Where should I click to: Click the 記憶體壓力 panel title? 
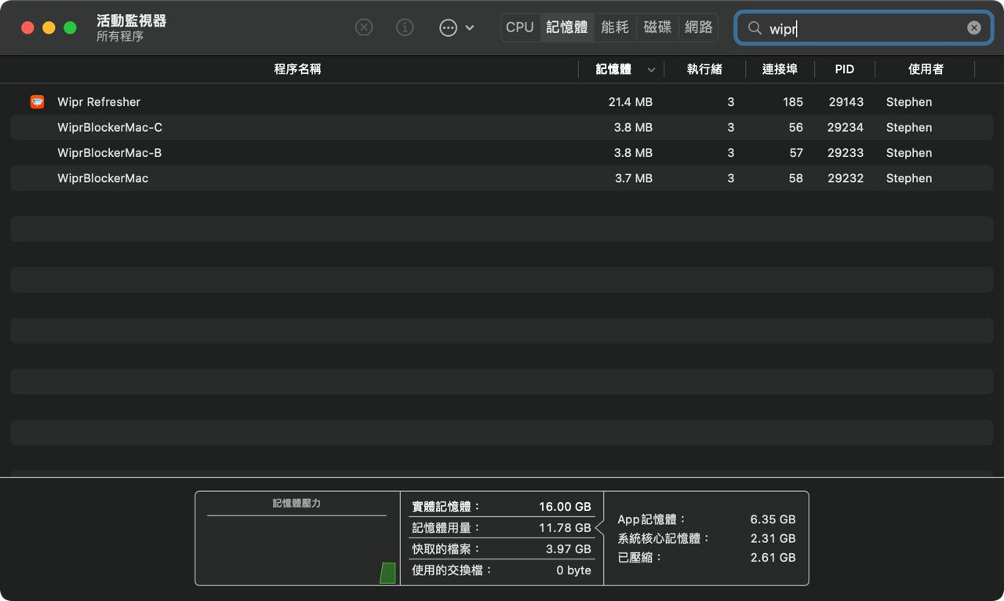pyautogui.click(x=296, y=503)
